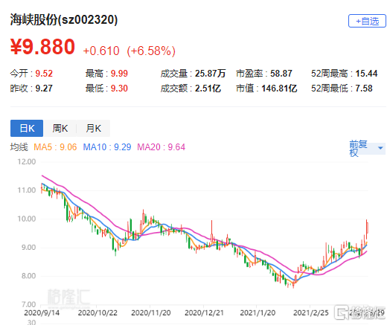Click the 昨收 value 9.27
Image resolution: width=390 pixels, height=325 pixels.
pos(44,89)
